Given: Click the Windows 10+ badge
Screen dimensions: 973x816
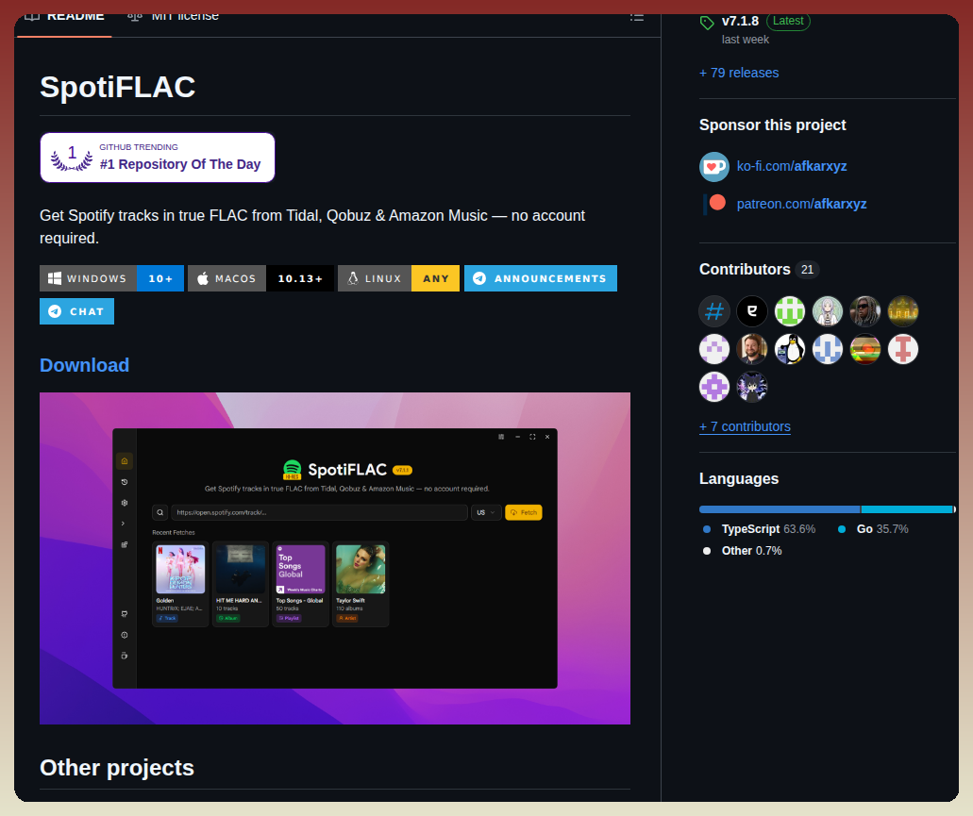Looking at the screenshot, I should (x=111, y=278).
